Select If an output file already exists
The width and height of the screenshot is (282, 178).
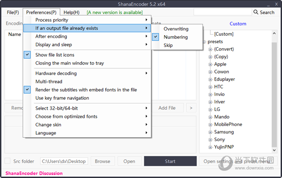click(87, 28)
